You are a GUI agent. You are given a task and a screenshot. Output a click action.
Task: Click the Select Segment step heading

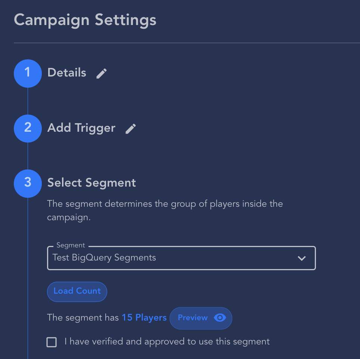91,183
